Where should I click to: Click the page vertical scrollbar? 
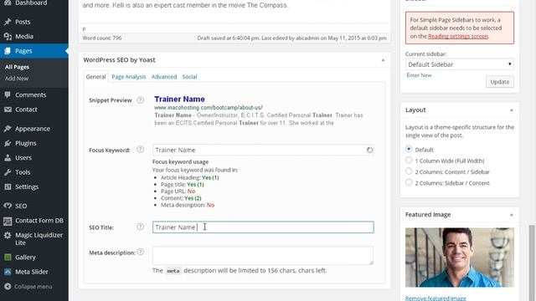532,263
